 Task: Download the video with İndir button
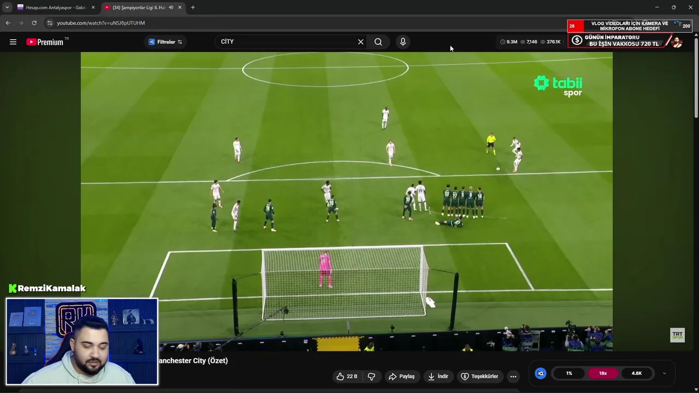pyautogui.click(x=438, y=377)
